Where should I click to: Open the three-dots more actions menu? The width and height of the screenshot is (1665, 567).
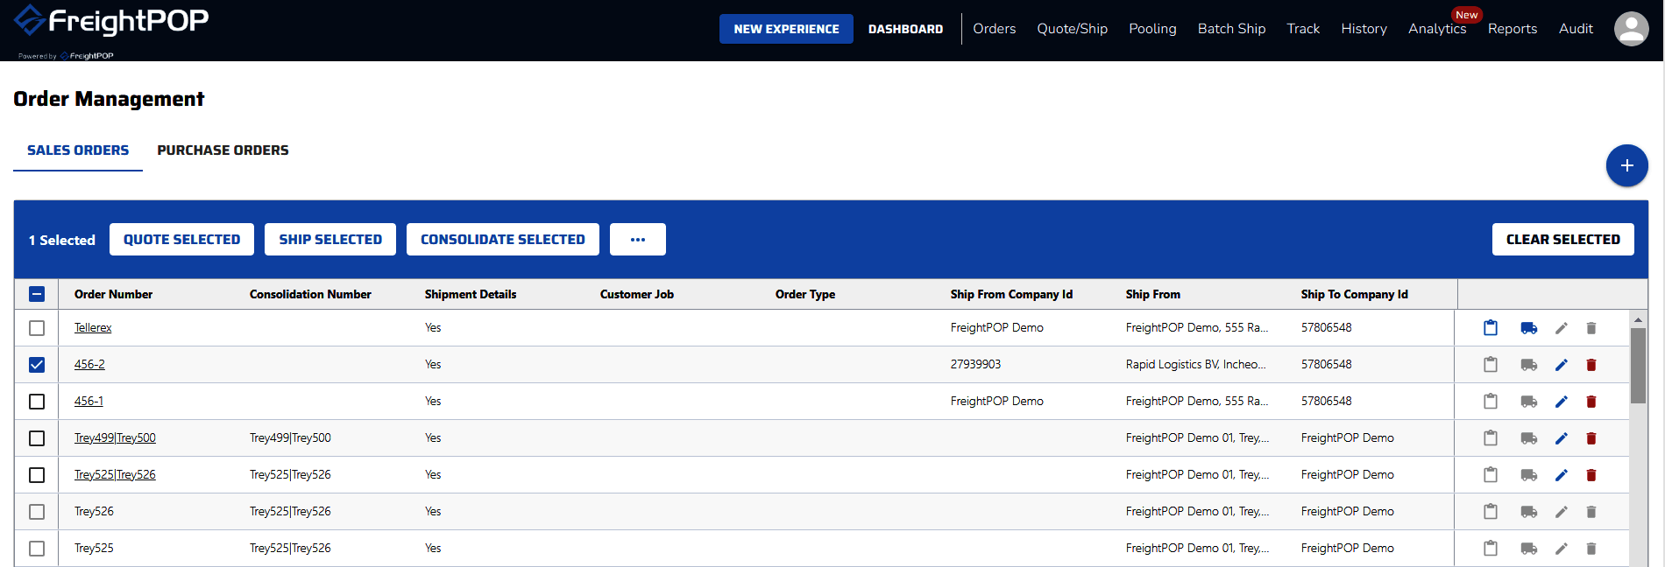pyautogui.click(x=638, y=240)
